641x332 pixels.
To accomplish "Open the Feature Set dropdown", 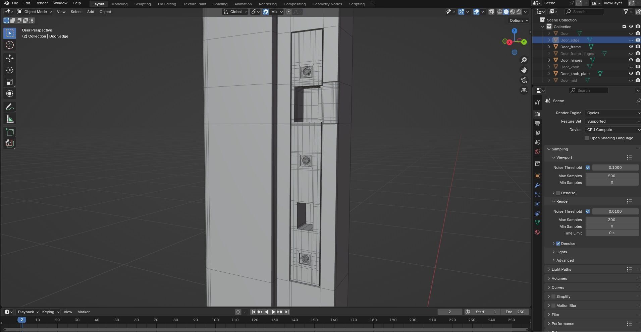I will 613,121.
